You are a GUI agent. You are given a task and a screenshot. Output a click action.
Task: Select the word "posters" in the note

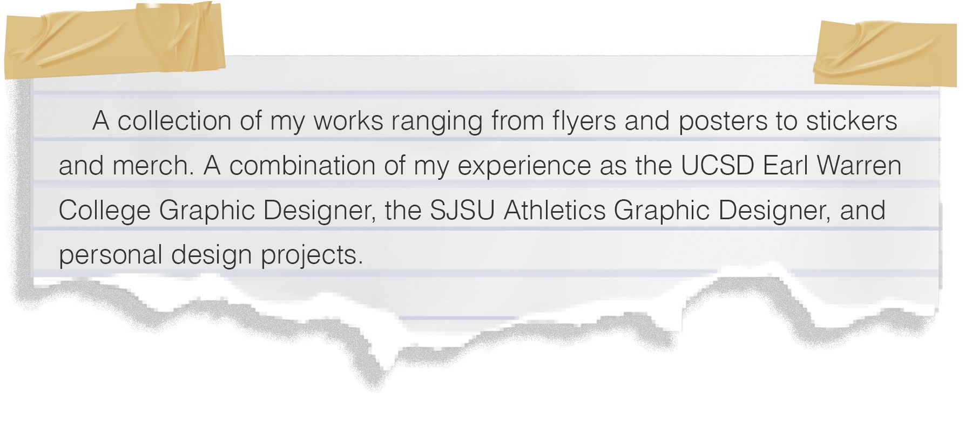723,122
